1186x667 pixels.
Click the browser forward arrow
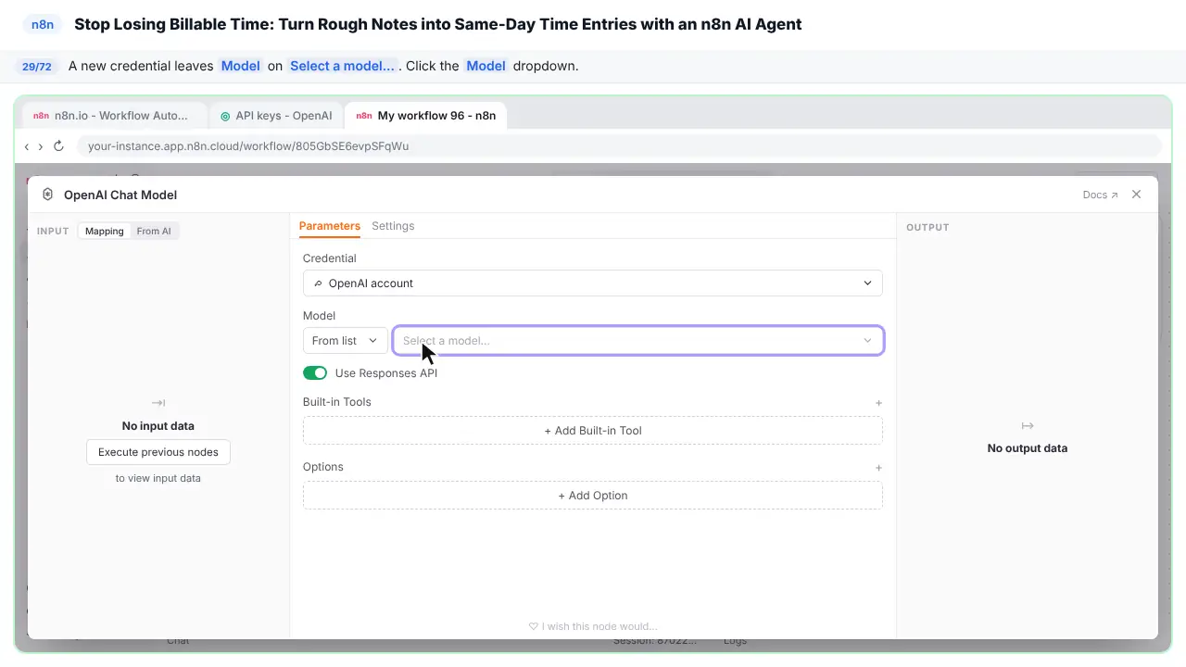[41, 146]
